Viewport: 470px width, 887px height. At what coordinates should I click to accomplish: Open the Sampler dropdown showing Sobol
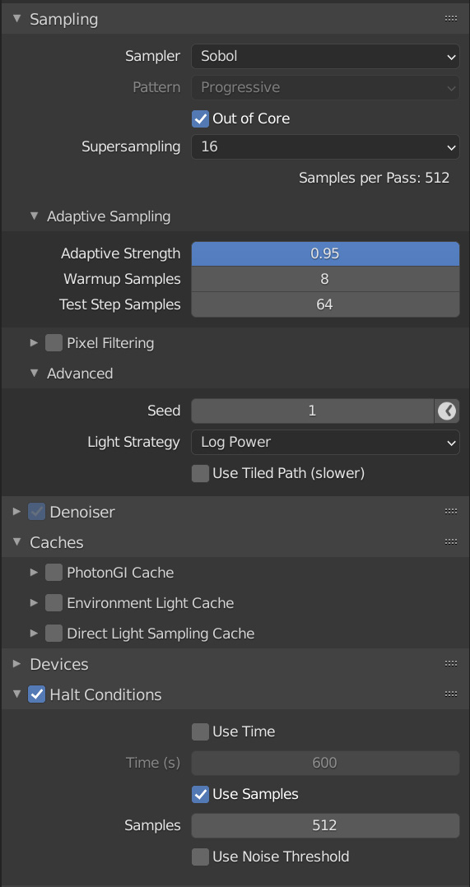coord(325,57)
